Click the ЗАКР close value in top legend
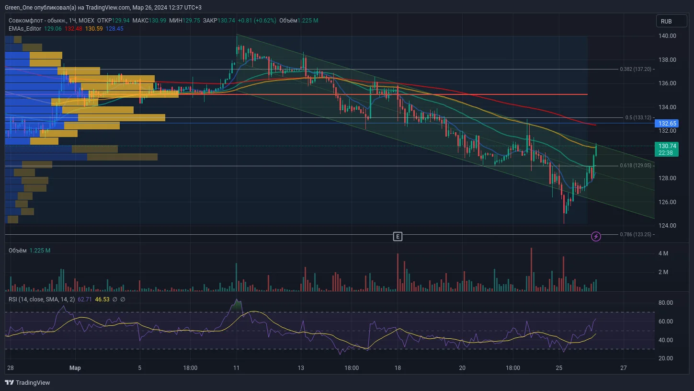The height and width of the screenshot is (391, 694). tap(219, 21)
